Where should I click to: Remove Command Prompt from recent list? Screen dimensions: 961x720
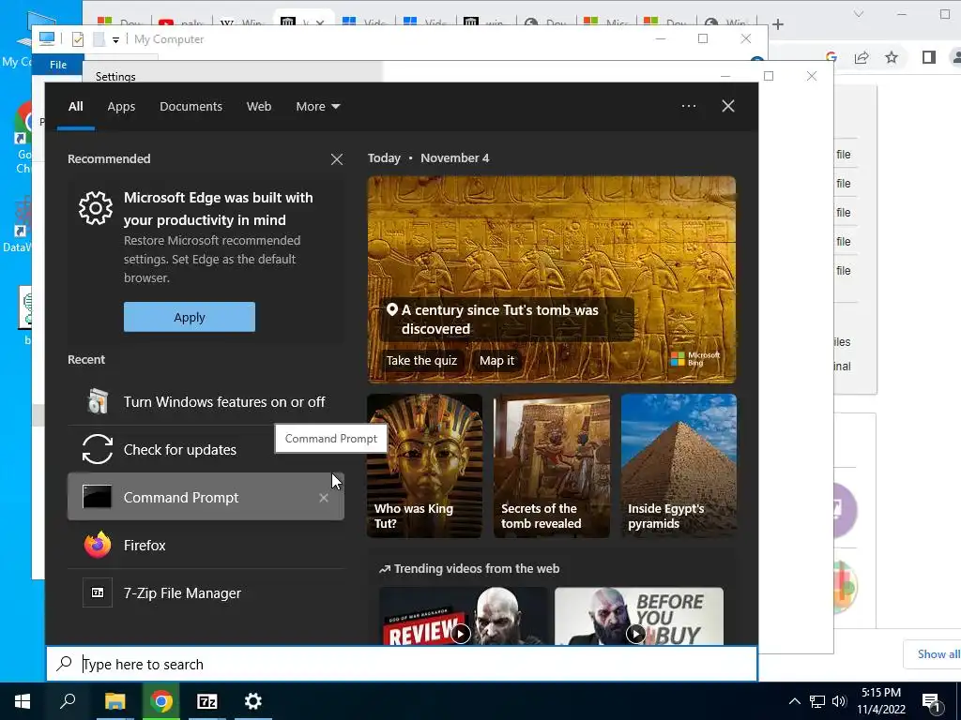324,498
